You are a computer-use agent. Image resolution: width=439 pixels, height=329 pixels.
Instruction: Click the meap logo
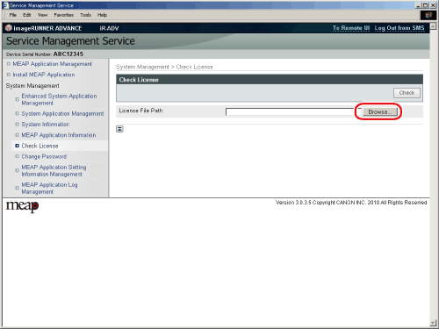coord(22,206)
